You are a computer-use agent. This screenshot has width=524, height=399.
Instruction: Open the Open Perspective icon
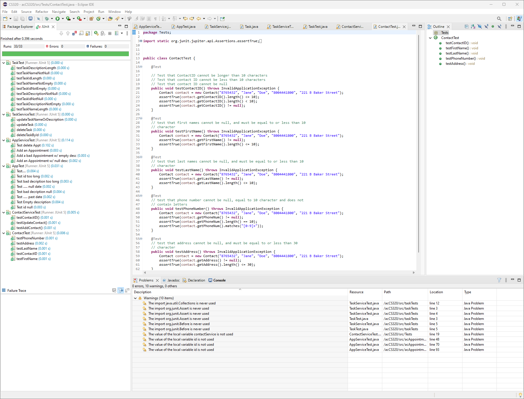(510, 19)
